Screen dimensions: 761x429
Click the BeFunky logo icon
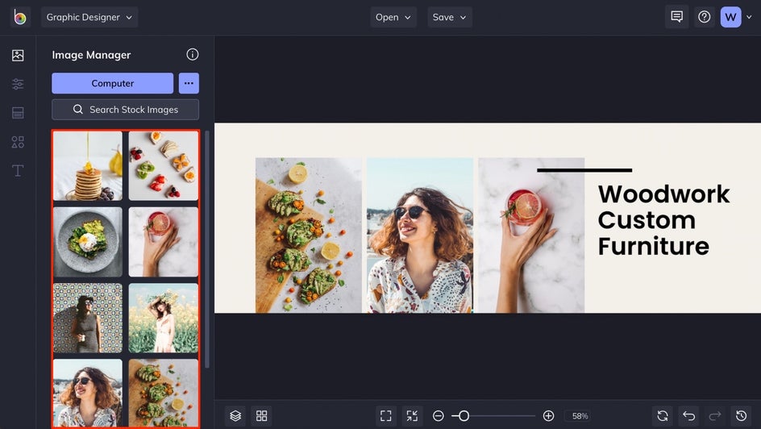[20, 17]
